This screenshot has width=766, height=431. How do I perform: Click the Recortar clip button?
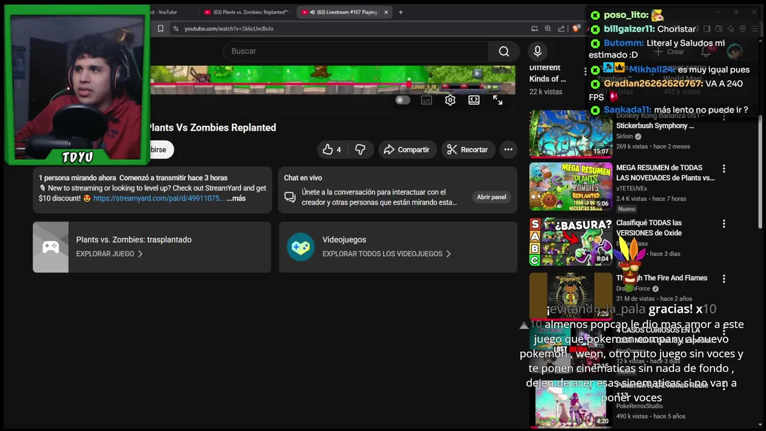[467, 150]
